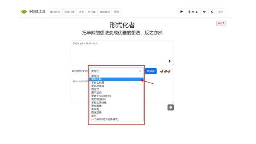Select the 更正式 option
256x144 pixels.
click(116, 89)
